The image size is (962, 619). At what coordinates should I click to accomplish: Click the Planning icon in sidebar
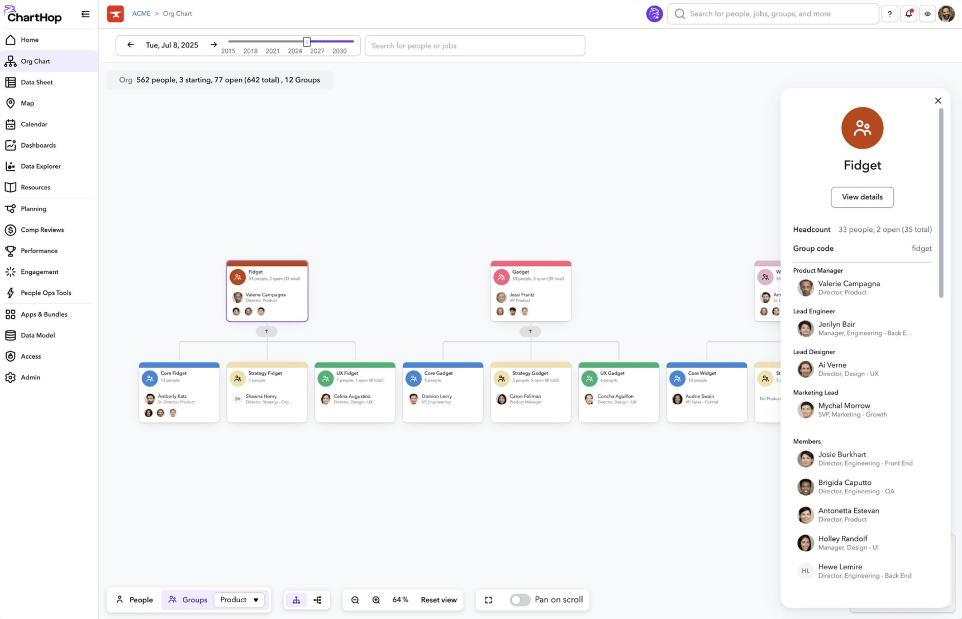[11, 209]
